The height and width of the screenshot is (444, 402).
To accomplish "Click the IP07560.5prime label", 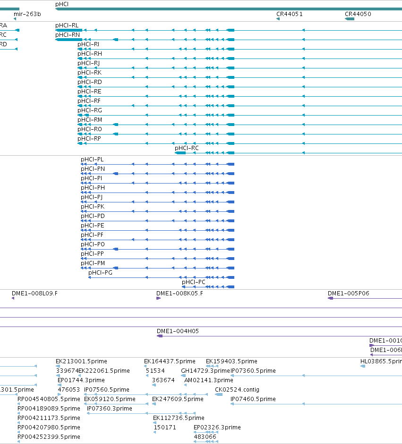I will pos(107,390).
